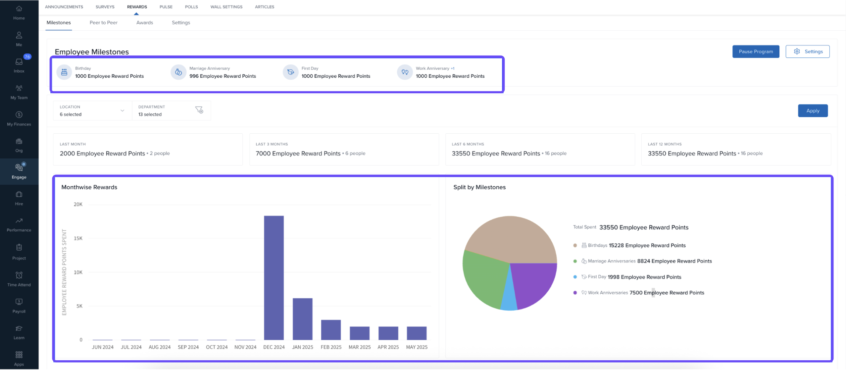This screenshot has width=846, height=371.
Task: Click the clear filters funnel icon
Action: 199,110
